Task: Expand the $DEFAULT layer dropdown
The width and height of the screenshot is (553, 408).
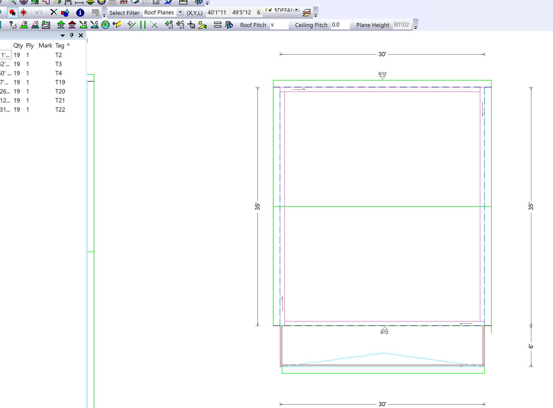Action: (296, 10)
